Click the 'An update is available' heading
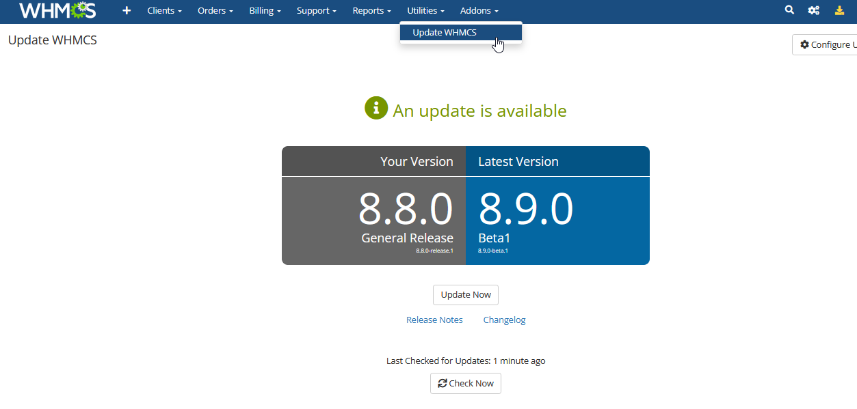 pyautogui.click(x=480, y=111)
